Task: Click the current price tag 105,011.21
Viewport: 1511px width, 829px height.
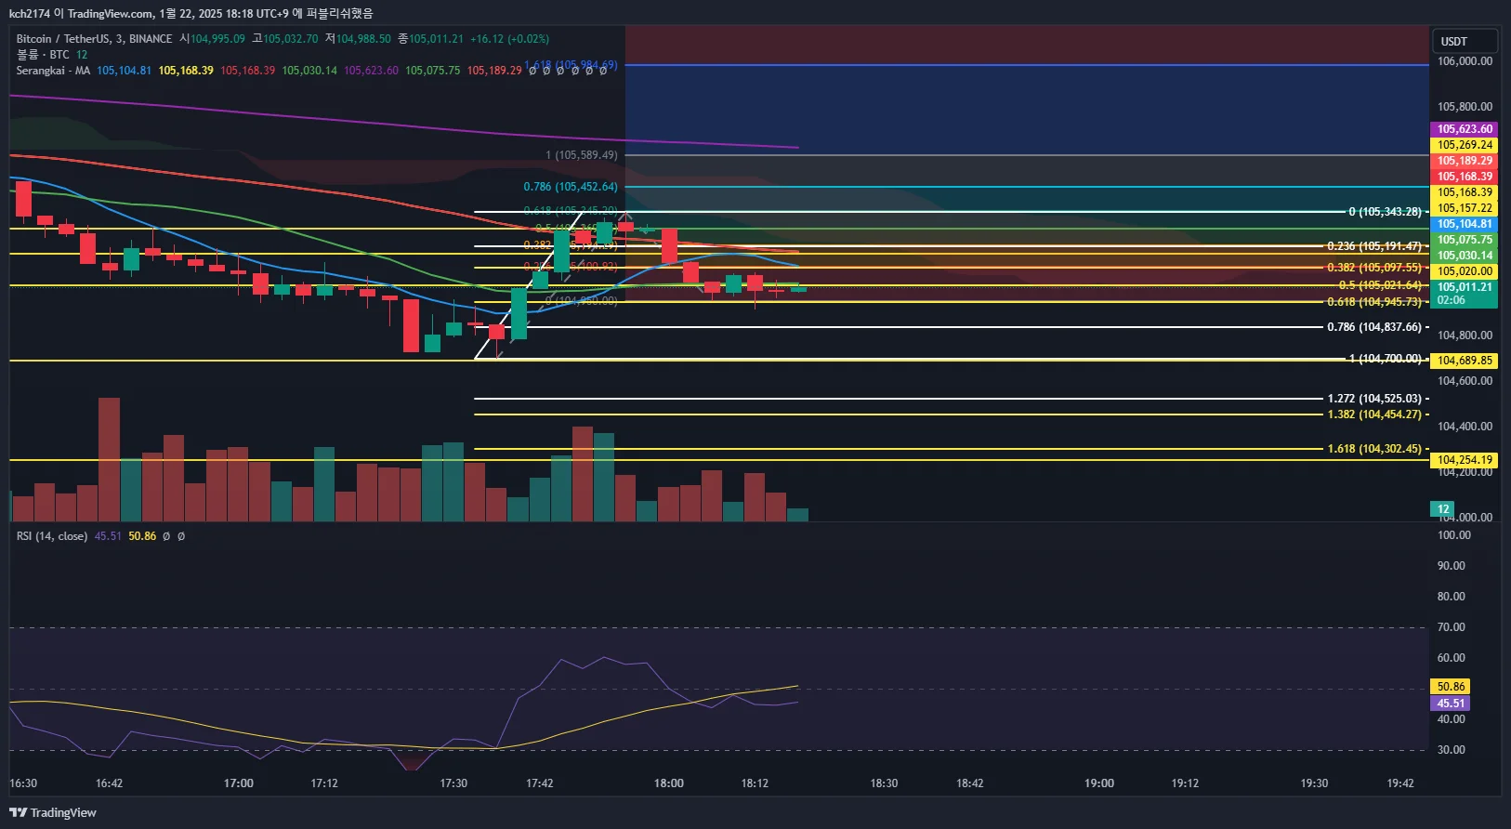Action: (x=1464, y=287)
